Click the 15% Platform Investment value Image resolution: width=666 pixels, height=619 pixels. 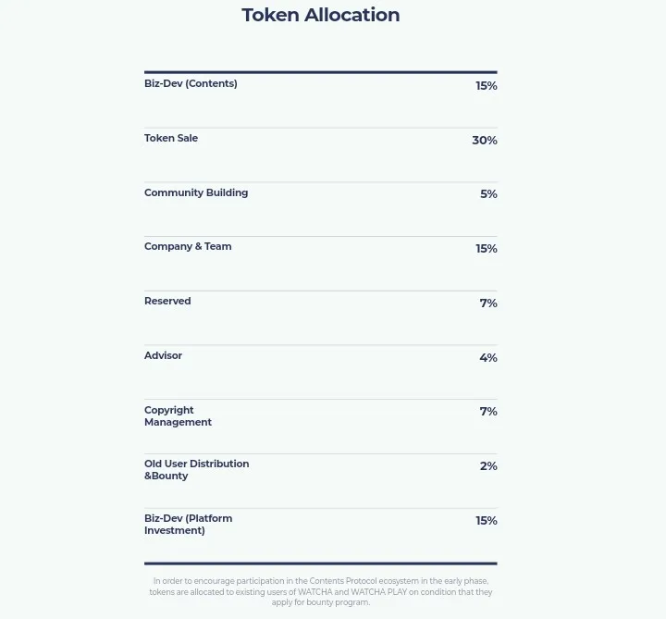[x=487, y=521]
